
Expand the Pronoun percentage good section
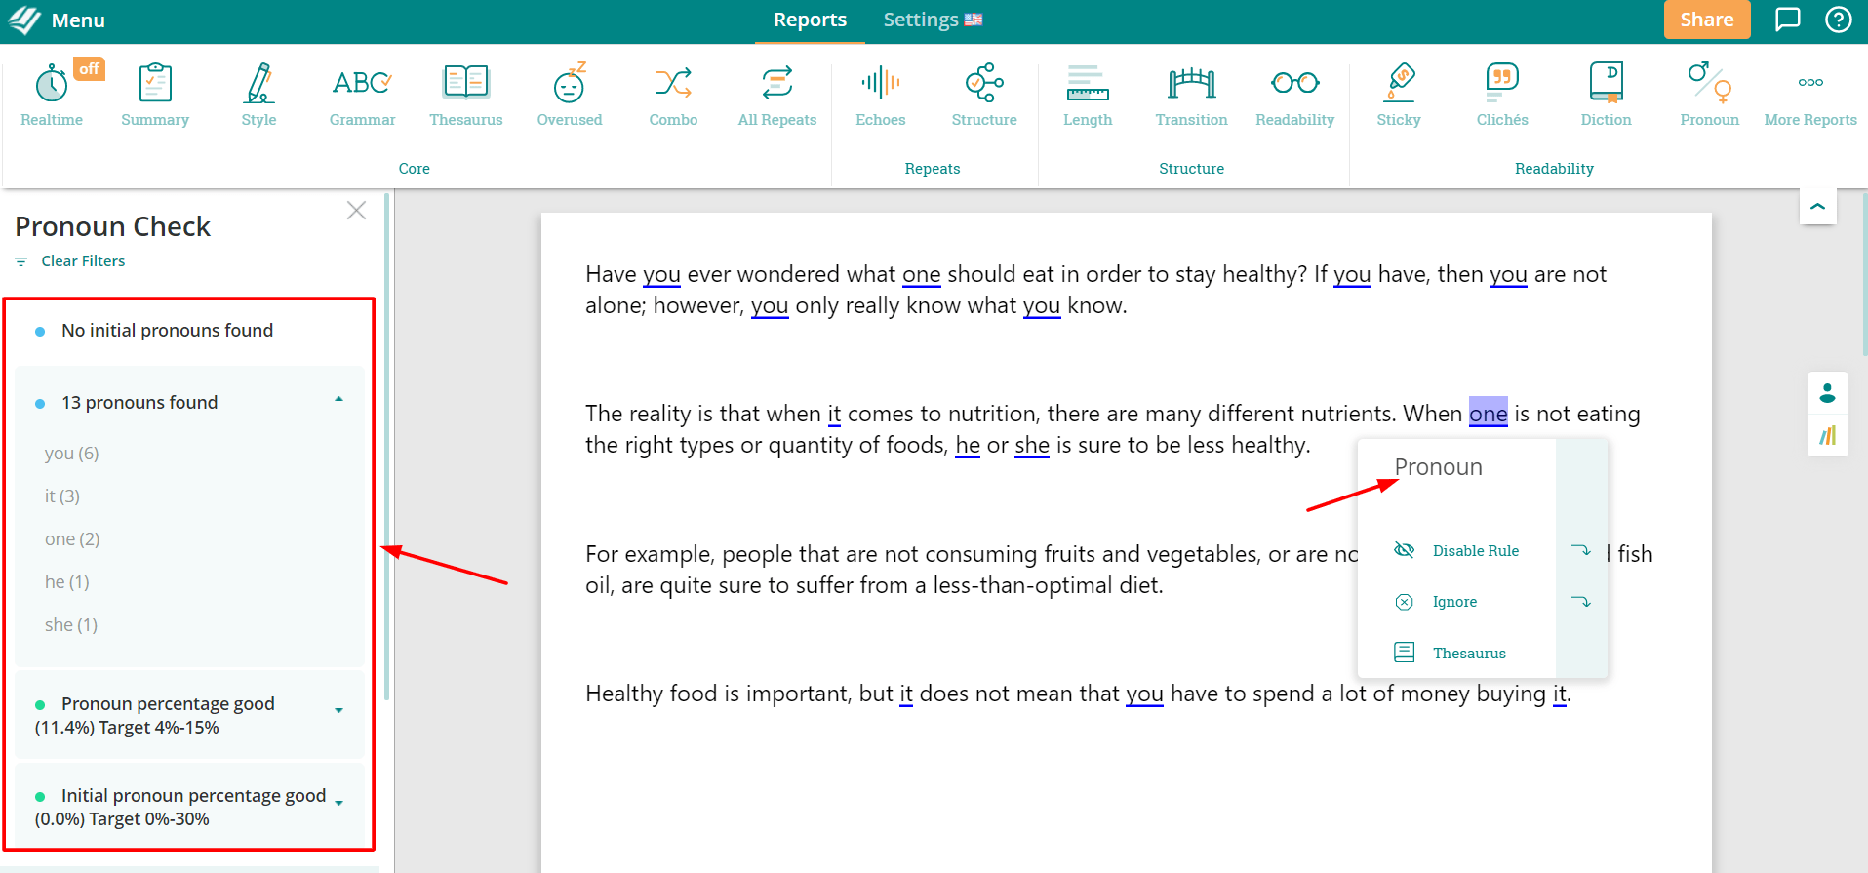[338, 711]
